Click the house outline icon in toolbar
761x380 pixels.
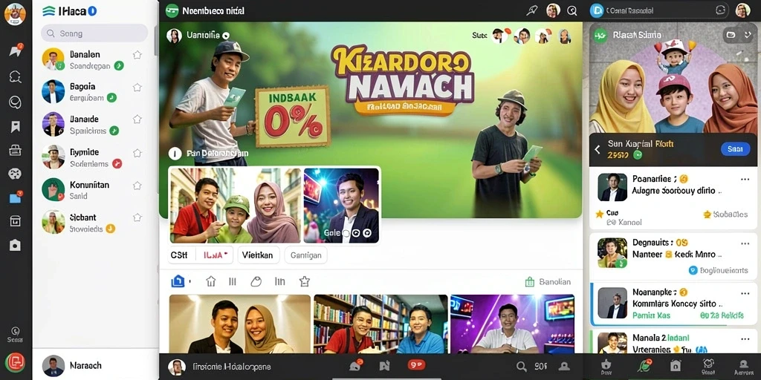pos(210,281)
